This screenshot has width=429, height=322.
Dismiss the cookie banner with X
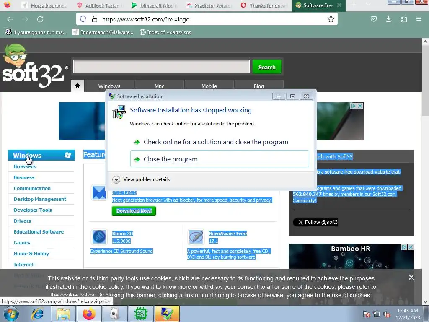(x=411, y=277)
